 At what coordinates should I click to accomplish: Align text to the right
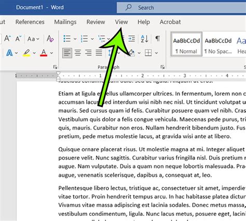tap(88, 53)
